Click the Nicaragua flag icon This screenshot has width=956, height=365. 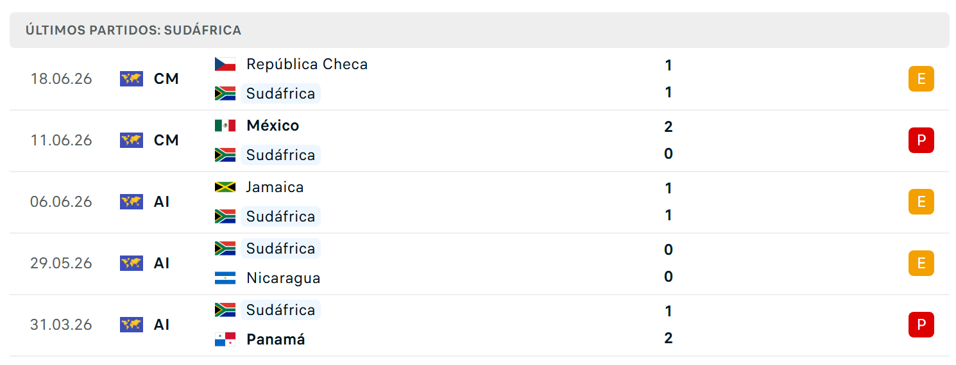click(225, 278)
